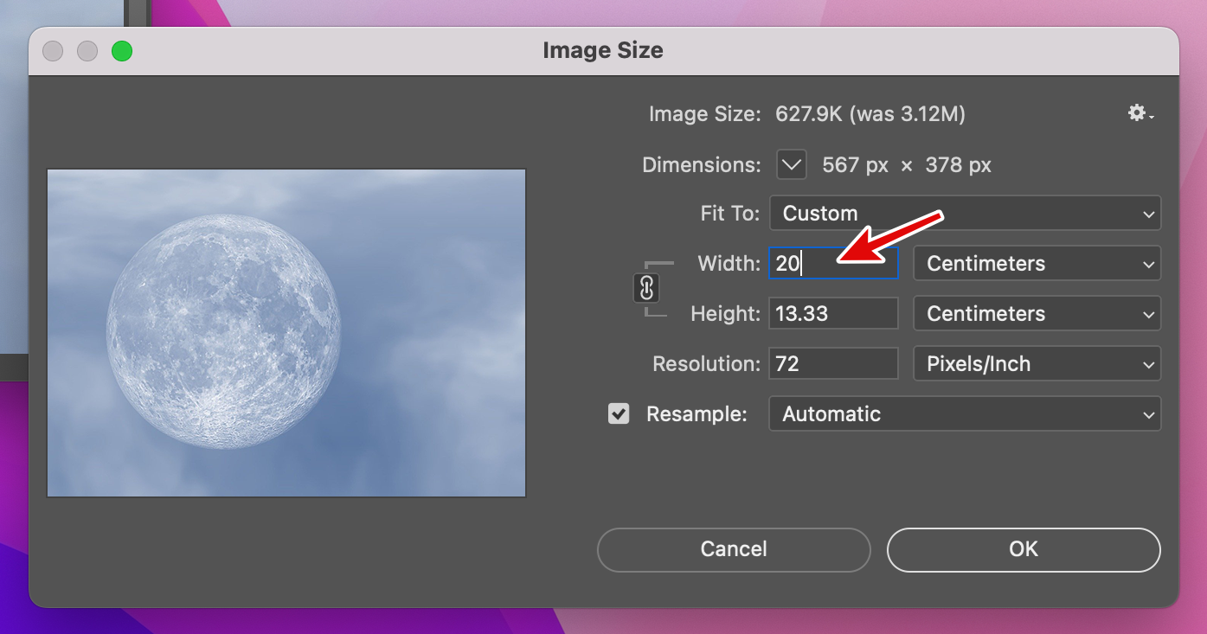Toggle the constrain proportions link icon
Image resolution: width=1207 pixels, height=634 pixels.
645,288
